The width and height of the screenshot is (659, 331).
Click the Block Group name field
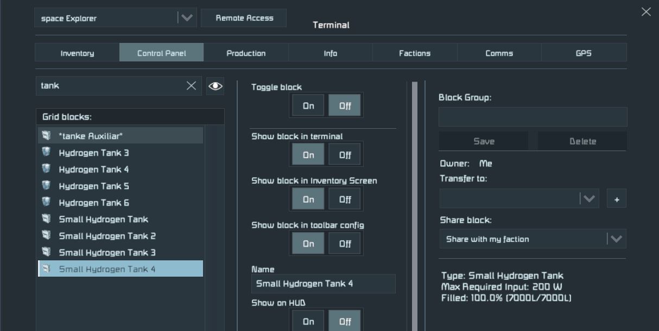pyautogui.click(x=533, y=117)
